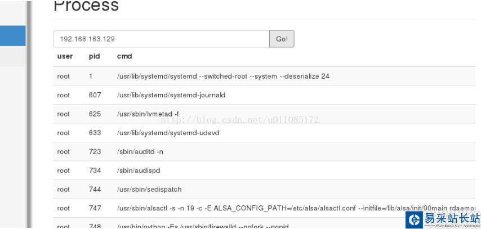Select the systemd --switched-root process row
Screen dimensions: 481x229
coord(223,76)
